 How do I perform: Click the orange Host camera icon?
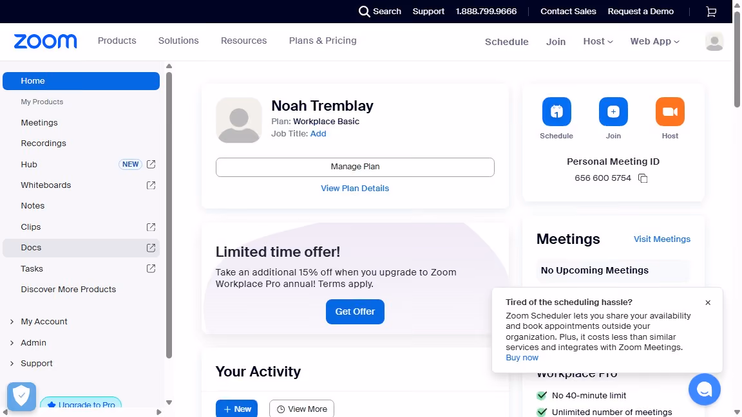pos(670,111)
